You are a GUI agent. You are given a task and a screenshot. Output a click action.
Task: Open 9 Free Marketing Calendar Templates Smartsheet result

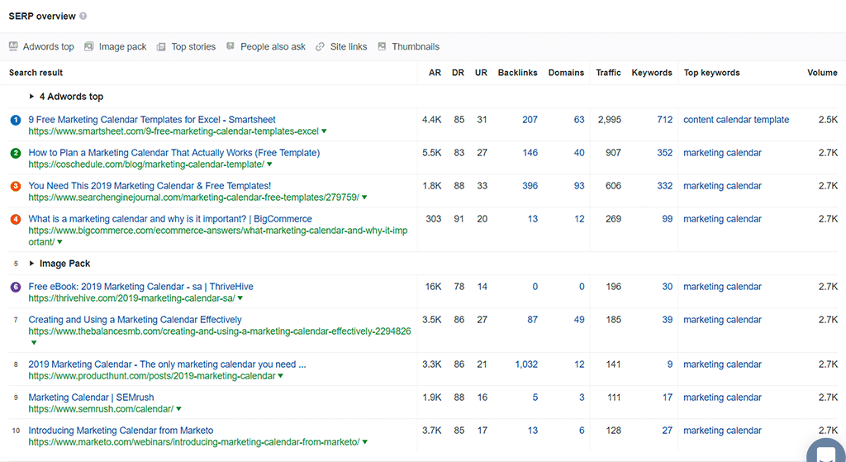click(152, 120)
